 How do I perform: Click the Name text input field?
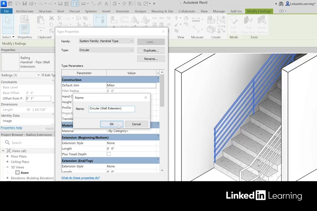coord(111,109)
